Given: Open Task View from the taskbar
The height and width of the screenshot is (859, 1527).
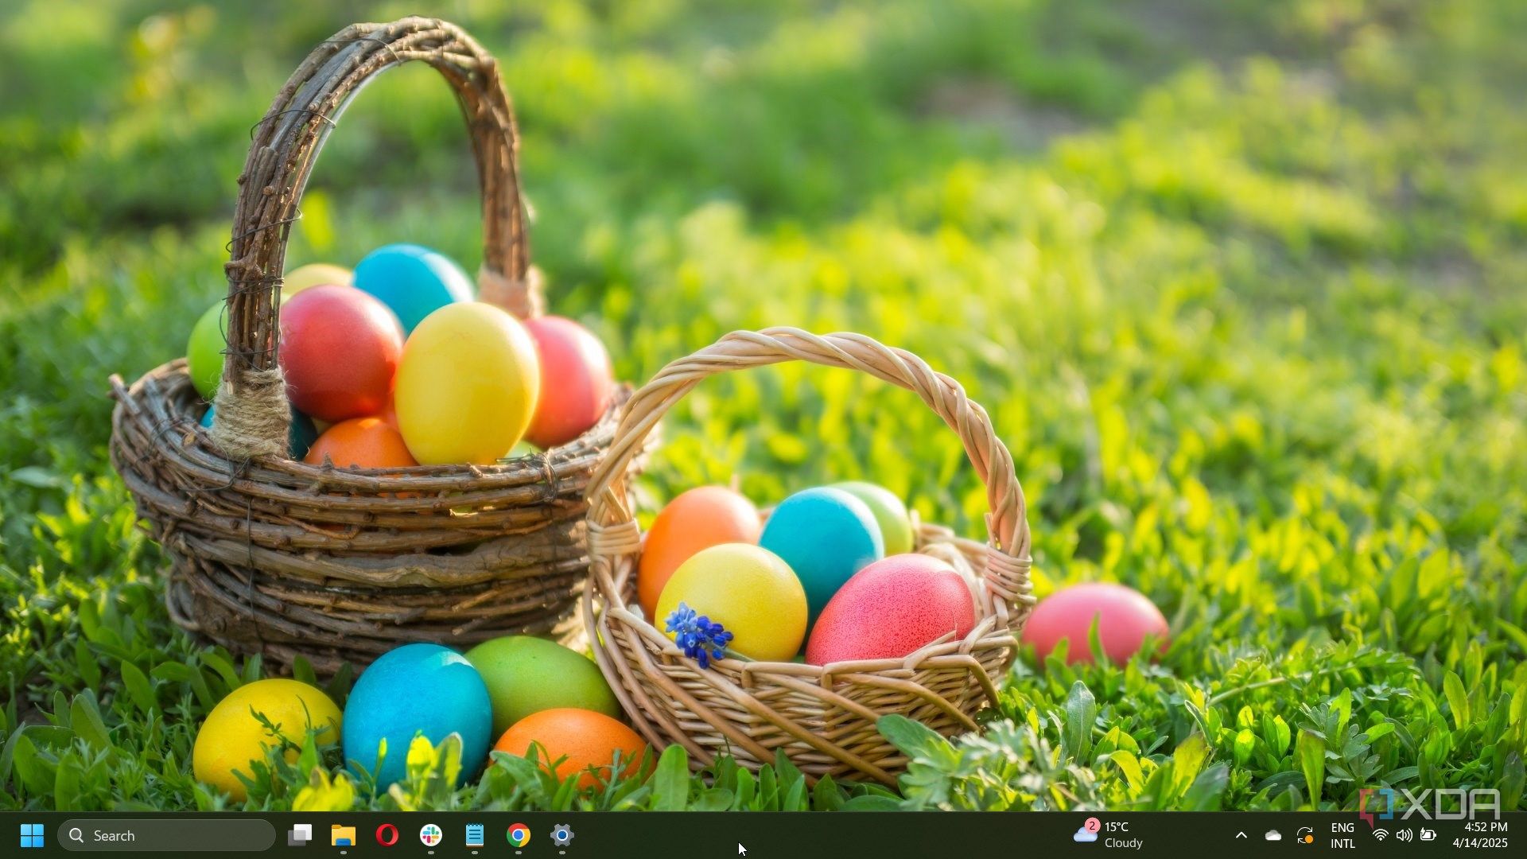Looking at the screenshot, I should (x=300, y=835).
